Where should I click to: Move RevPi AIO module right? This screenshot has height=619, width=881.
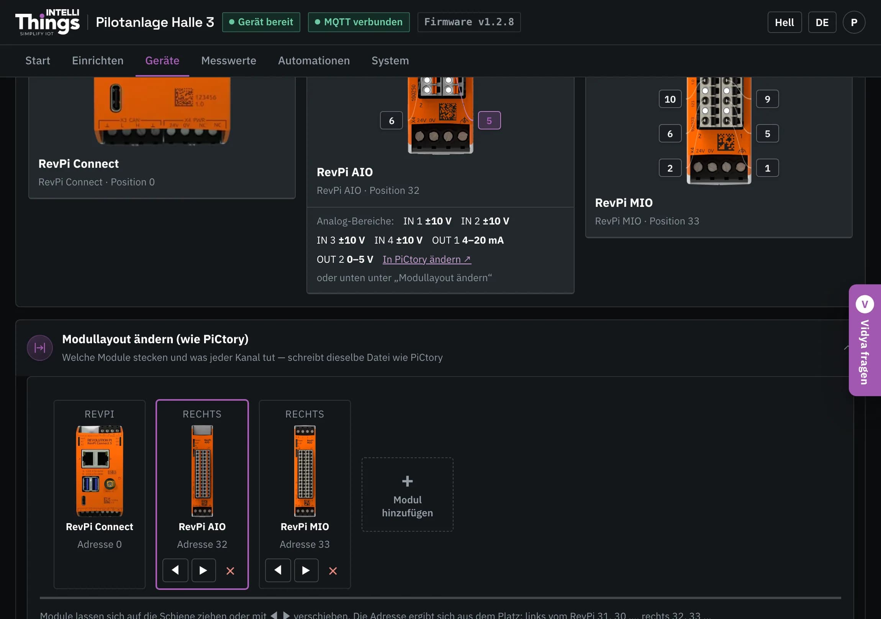(203, 570)
